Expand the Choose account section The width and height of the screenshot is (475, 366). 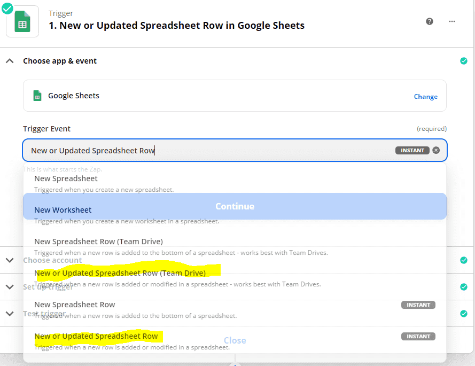(x=10, y=260)
